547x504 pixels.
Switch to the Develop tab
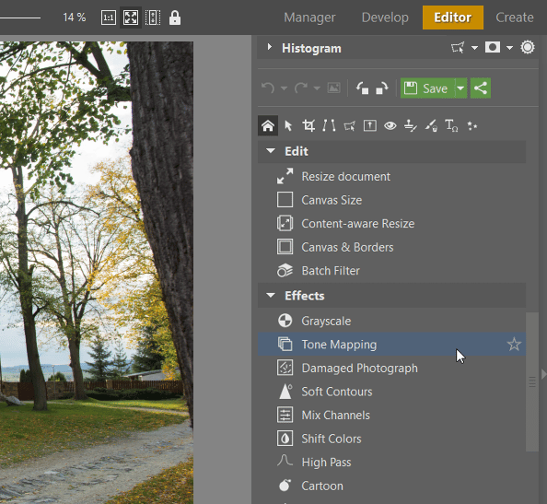point(385,18)
